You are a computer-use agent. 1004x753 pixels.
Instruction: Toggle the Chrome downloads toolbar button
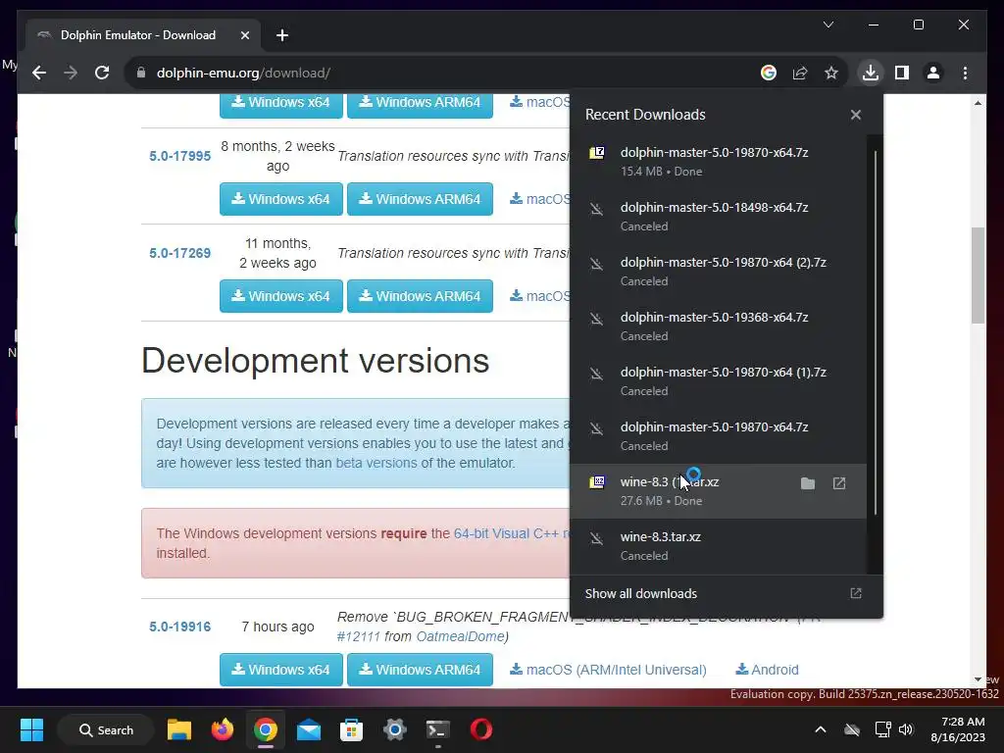tap(871, 73)
